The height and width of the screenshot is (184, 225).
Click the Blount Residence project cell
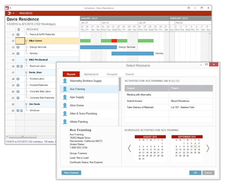[x=191, y=101]
